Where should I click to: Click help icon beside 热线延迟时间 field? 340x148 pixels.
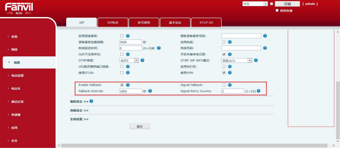point(159,48)
